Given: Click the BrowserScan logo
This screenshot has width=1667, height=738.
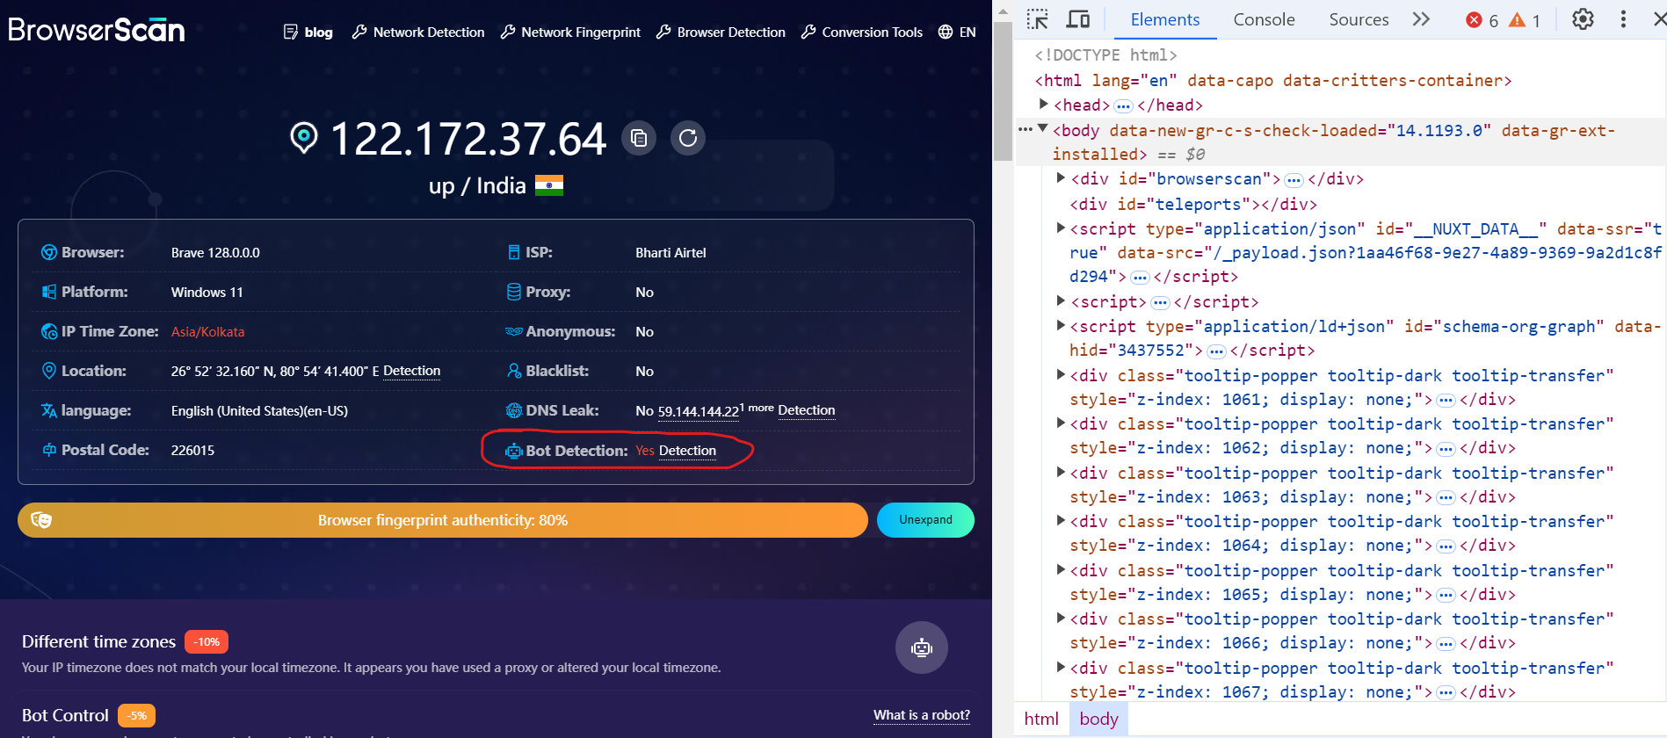Looking at the screenshot, I should (97, 30).
